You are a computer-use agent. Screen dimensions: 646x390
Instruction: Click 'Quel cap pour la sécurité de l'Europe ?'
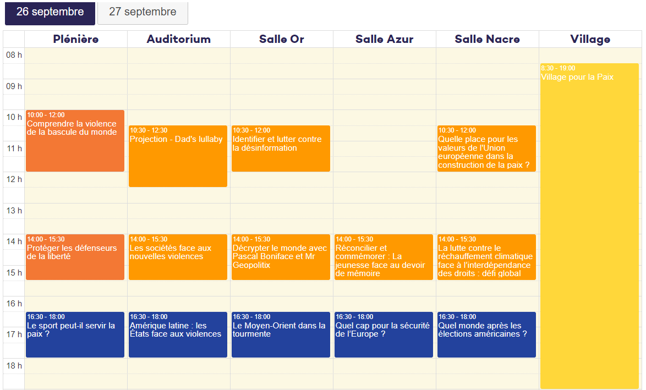point(384,334)
